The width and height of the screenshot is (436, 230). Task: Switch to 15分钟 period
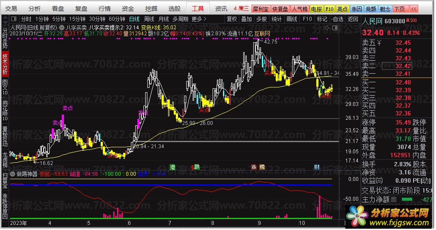(77, 19)
